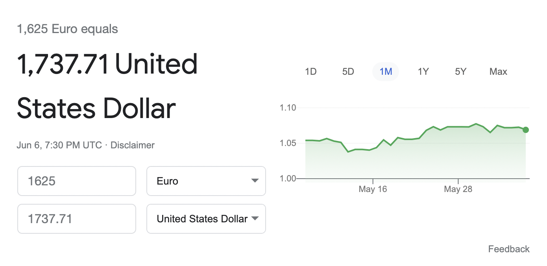This screenshot has height=266, width=547.
Task: Show the 1Y exchange rate history
Action: point(423,72)
